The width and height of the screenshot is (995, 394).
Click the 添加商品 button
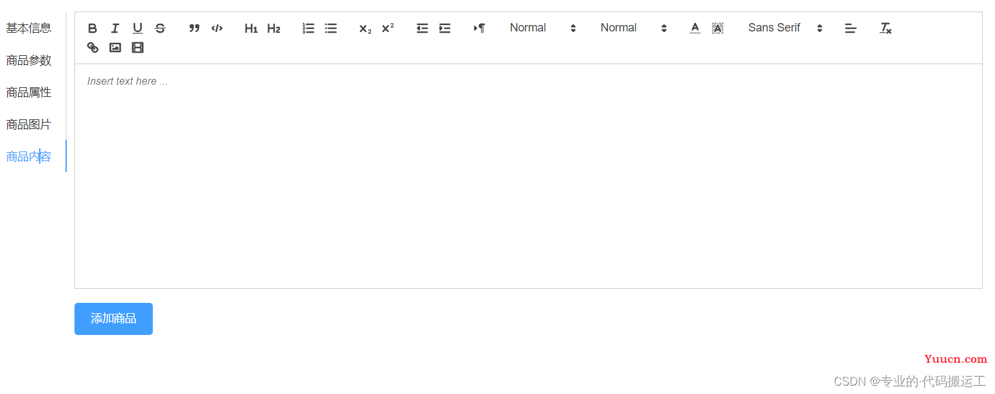tap(114, 319)
